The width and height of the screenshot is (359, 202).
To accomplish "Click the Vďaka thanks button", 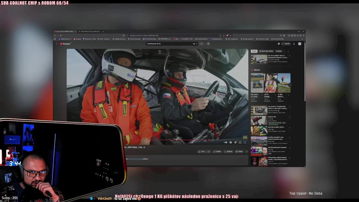I will tap(239, 151).
